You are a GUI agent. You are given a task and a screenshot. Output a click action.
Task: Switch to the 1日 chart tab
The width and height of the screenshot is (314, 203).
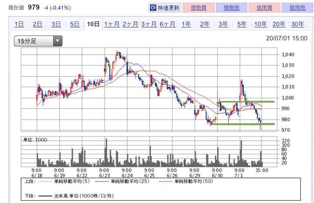click(x=19, y=24)
